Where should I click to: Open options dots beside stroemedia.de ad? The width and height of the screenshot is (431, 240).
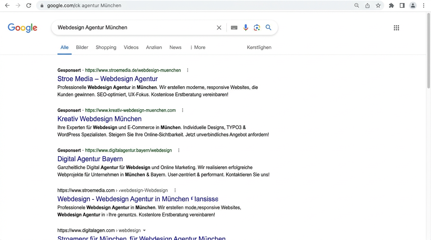coord(188,70)
